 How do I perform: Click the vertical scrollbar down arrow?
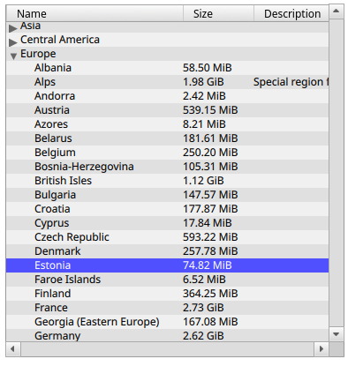click(337, 334)
